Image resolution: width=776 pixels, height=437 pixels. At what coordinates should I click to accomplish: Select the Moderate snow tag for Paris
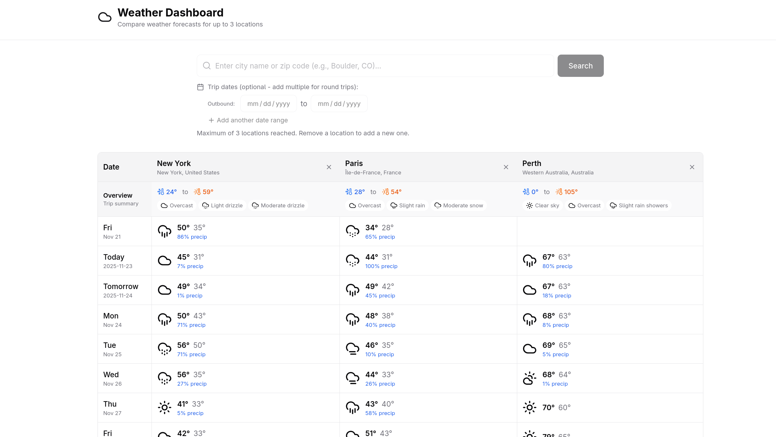(x=458, y=206)
